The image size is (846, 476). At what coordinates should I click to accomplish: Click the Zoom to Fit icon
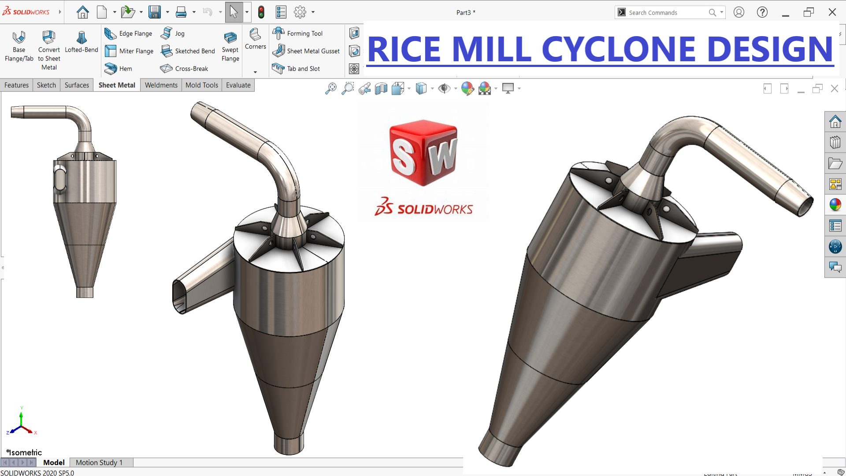(330, 89)
